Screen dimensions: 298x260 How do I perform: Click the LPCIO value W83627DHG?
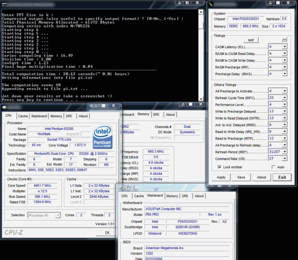188,234
